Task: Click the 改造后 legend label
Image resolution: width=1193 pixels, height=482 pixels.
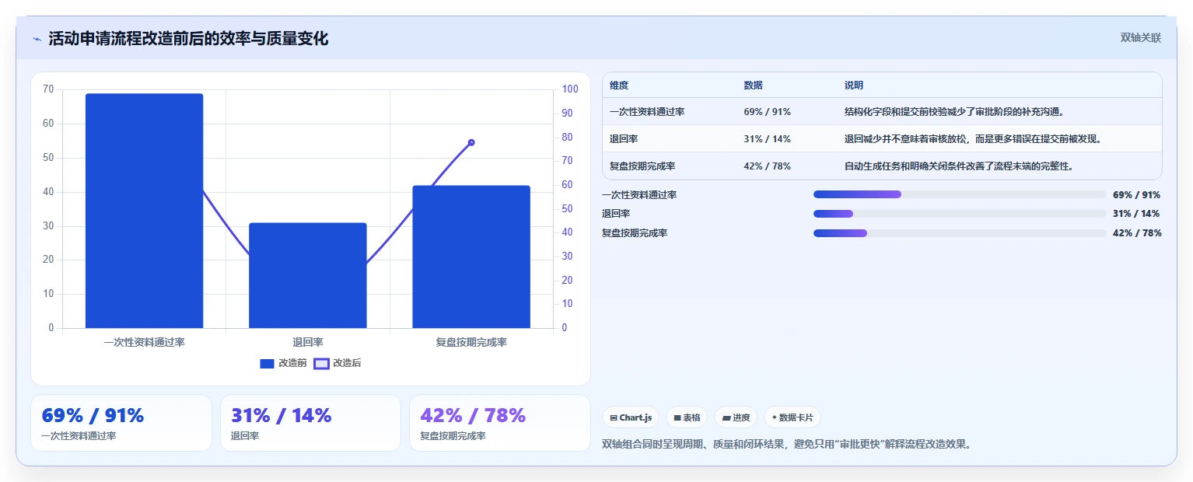Action: (x=347, y=363)
